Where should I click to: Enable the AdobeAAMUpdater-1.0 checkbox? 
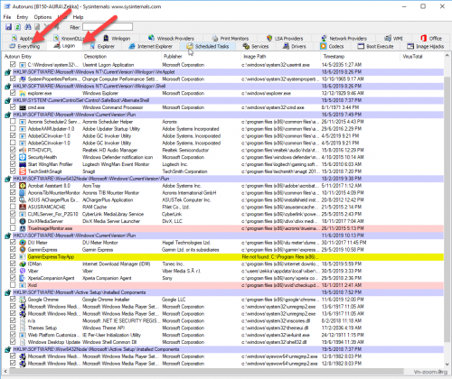pos(13,129)
